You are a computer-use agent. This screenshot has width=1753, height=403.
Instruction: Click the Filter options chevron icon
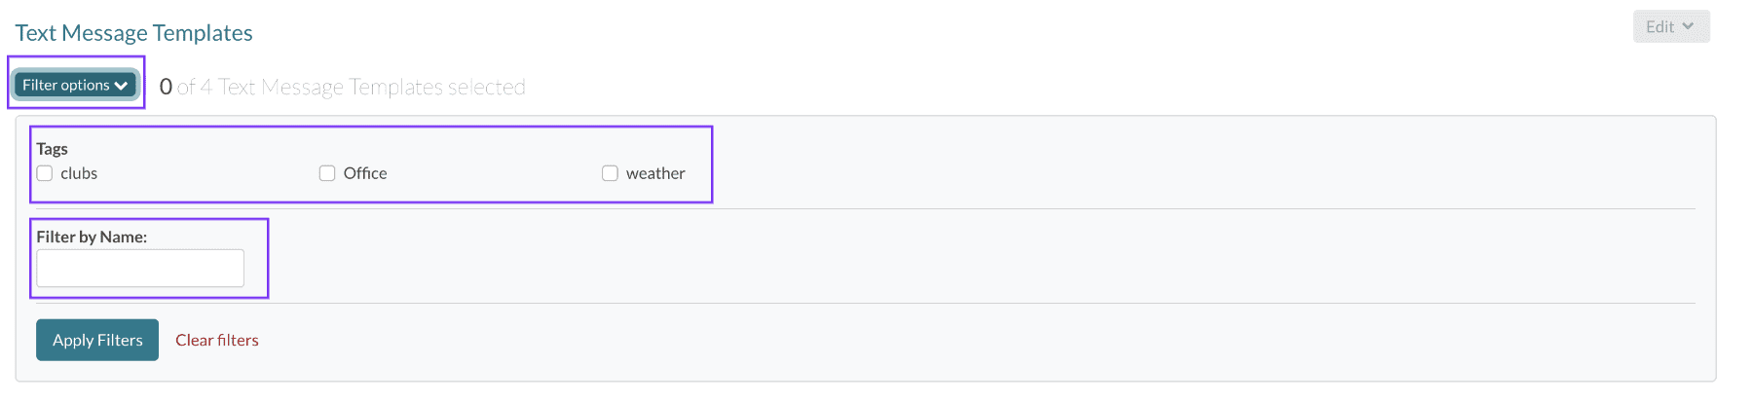tap(121, 86)
